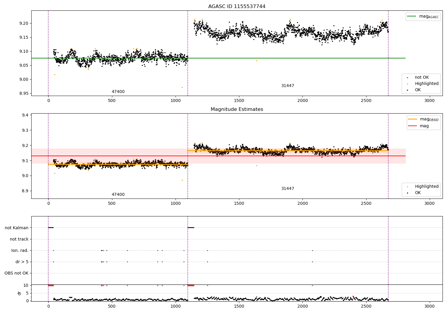Click 'OK' entry in the middle plot's lower legend

point(417,193)
